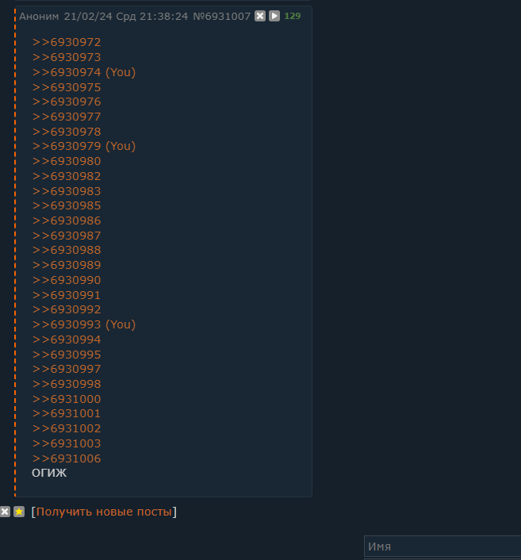Follow reply link >>6930977
Screen dimensions: 521x560
[x=67, y=117]
